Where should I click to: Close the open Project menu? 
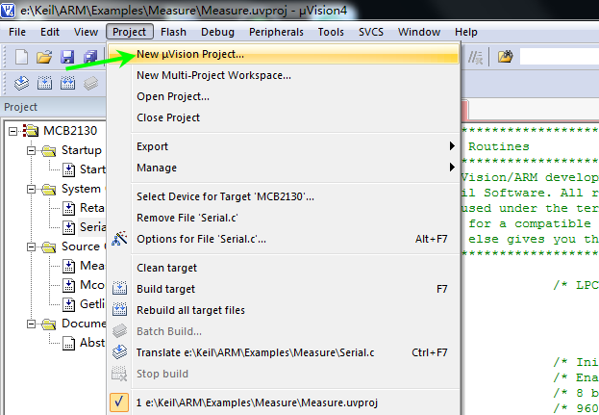point(130,32)
